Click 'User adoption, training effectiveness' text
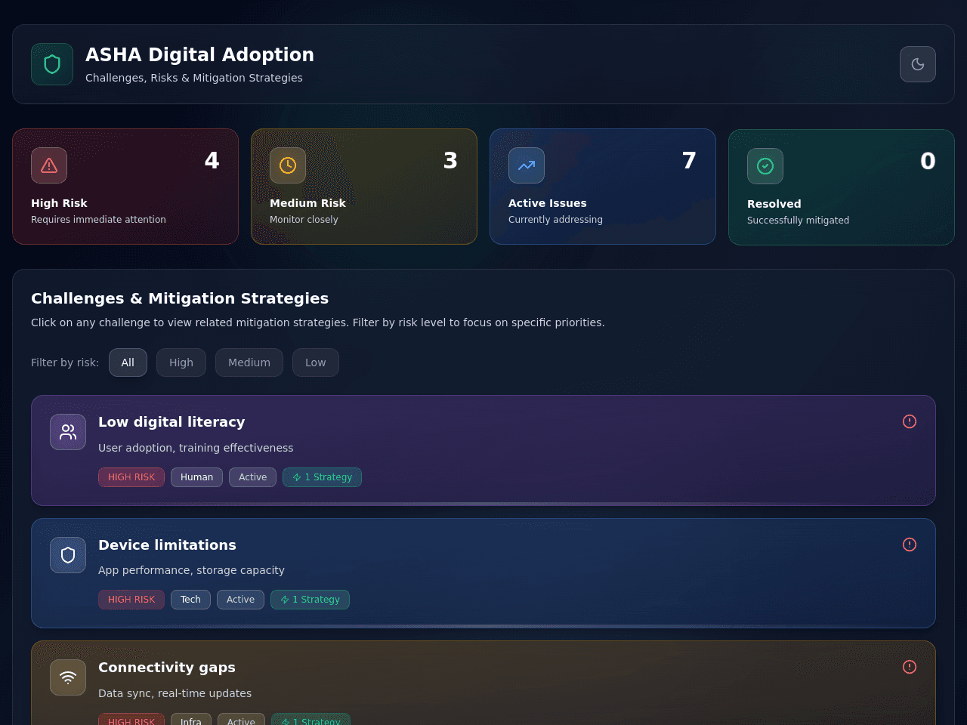 [196, 448]
